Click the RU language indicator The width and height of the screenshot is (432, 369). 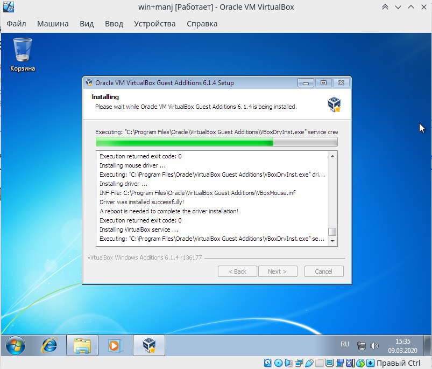coord(345,344)
